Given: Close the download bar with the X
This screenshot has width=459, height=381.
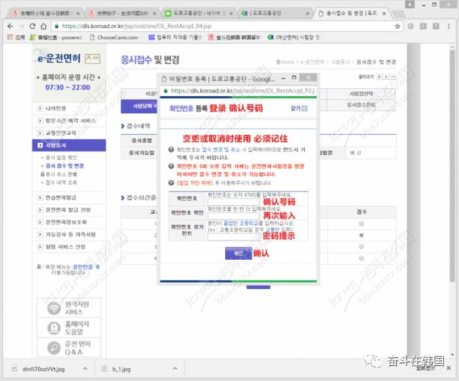Looking at the screenshot, I should tap(448, 368).
